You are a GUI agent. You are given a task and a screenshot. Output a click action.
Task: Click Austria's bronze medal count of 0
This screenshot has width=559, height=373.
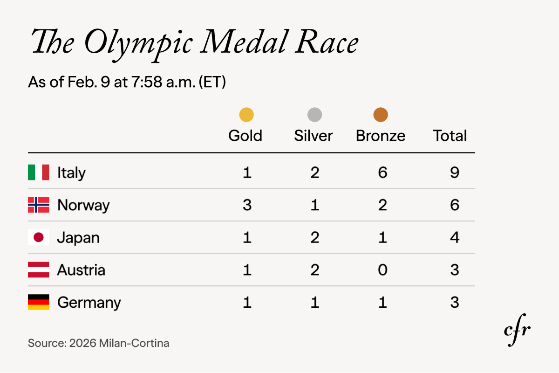coord(382,270)
